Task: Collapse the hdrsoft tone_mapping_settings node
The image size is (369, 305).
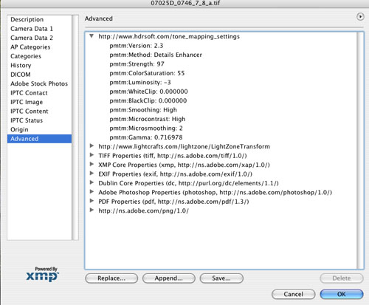Action: pyautogui.click(x=92, y=36)
